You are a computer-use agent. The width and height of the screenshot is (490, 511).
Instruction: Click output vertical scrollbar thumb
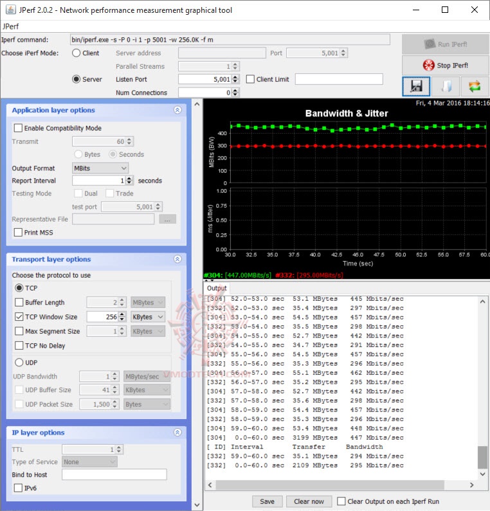click(482, 457)
